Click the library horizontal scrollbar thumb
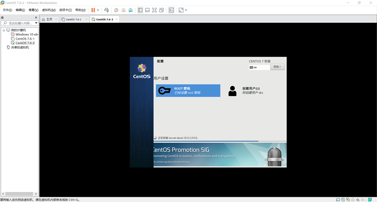Image resolution: width=377 pixels, height=202 pixels. pyautogui.click(x=19, y=194)
